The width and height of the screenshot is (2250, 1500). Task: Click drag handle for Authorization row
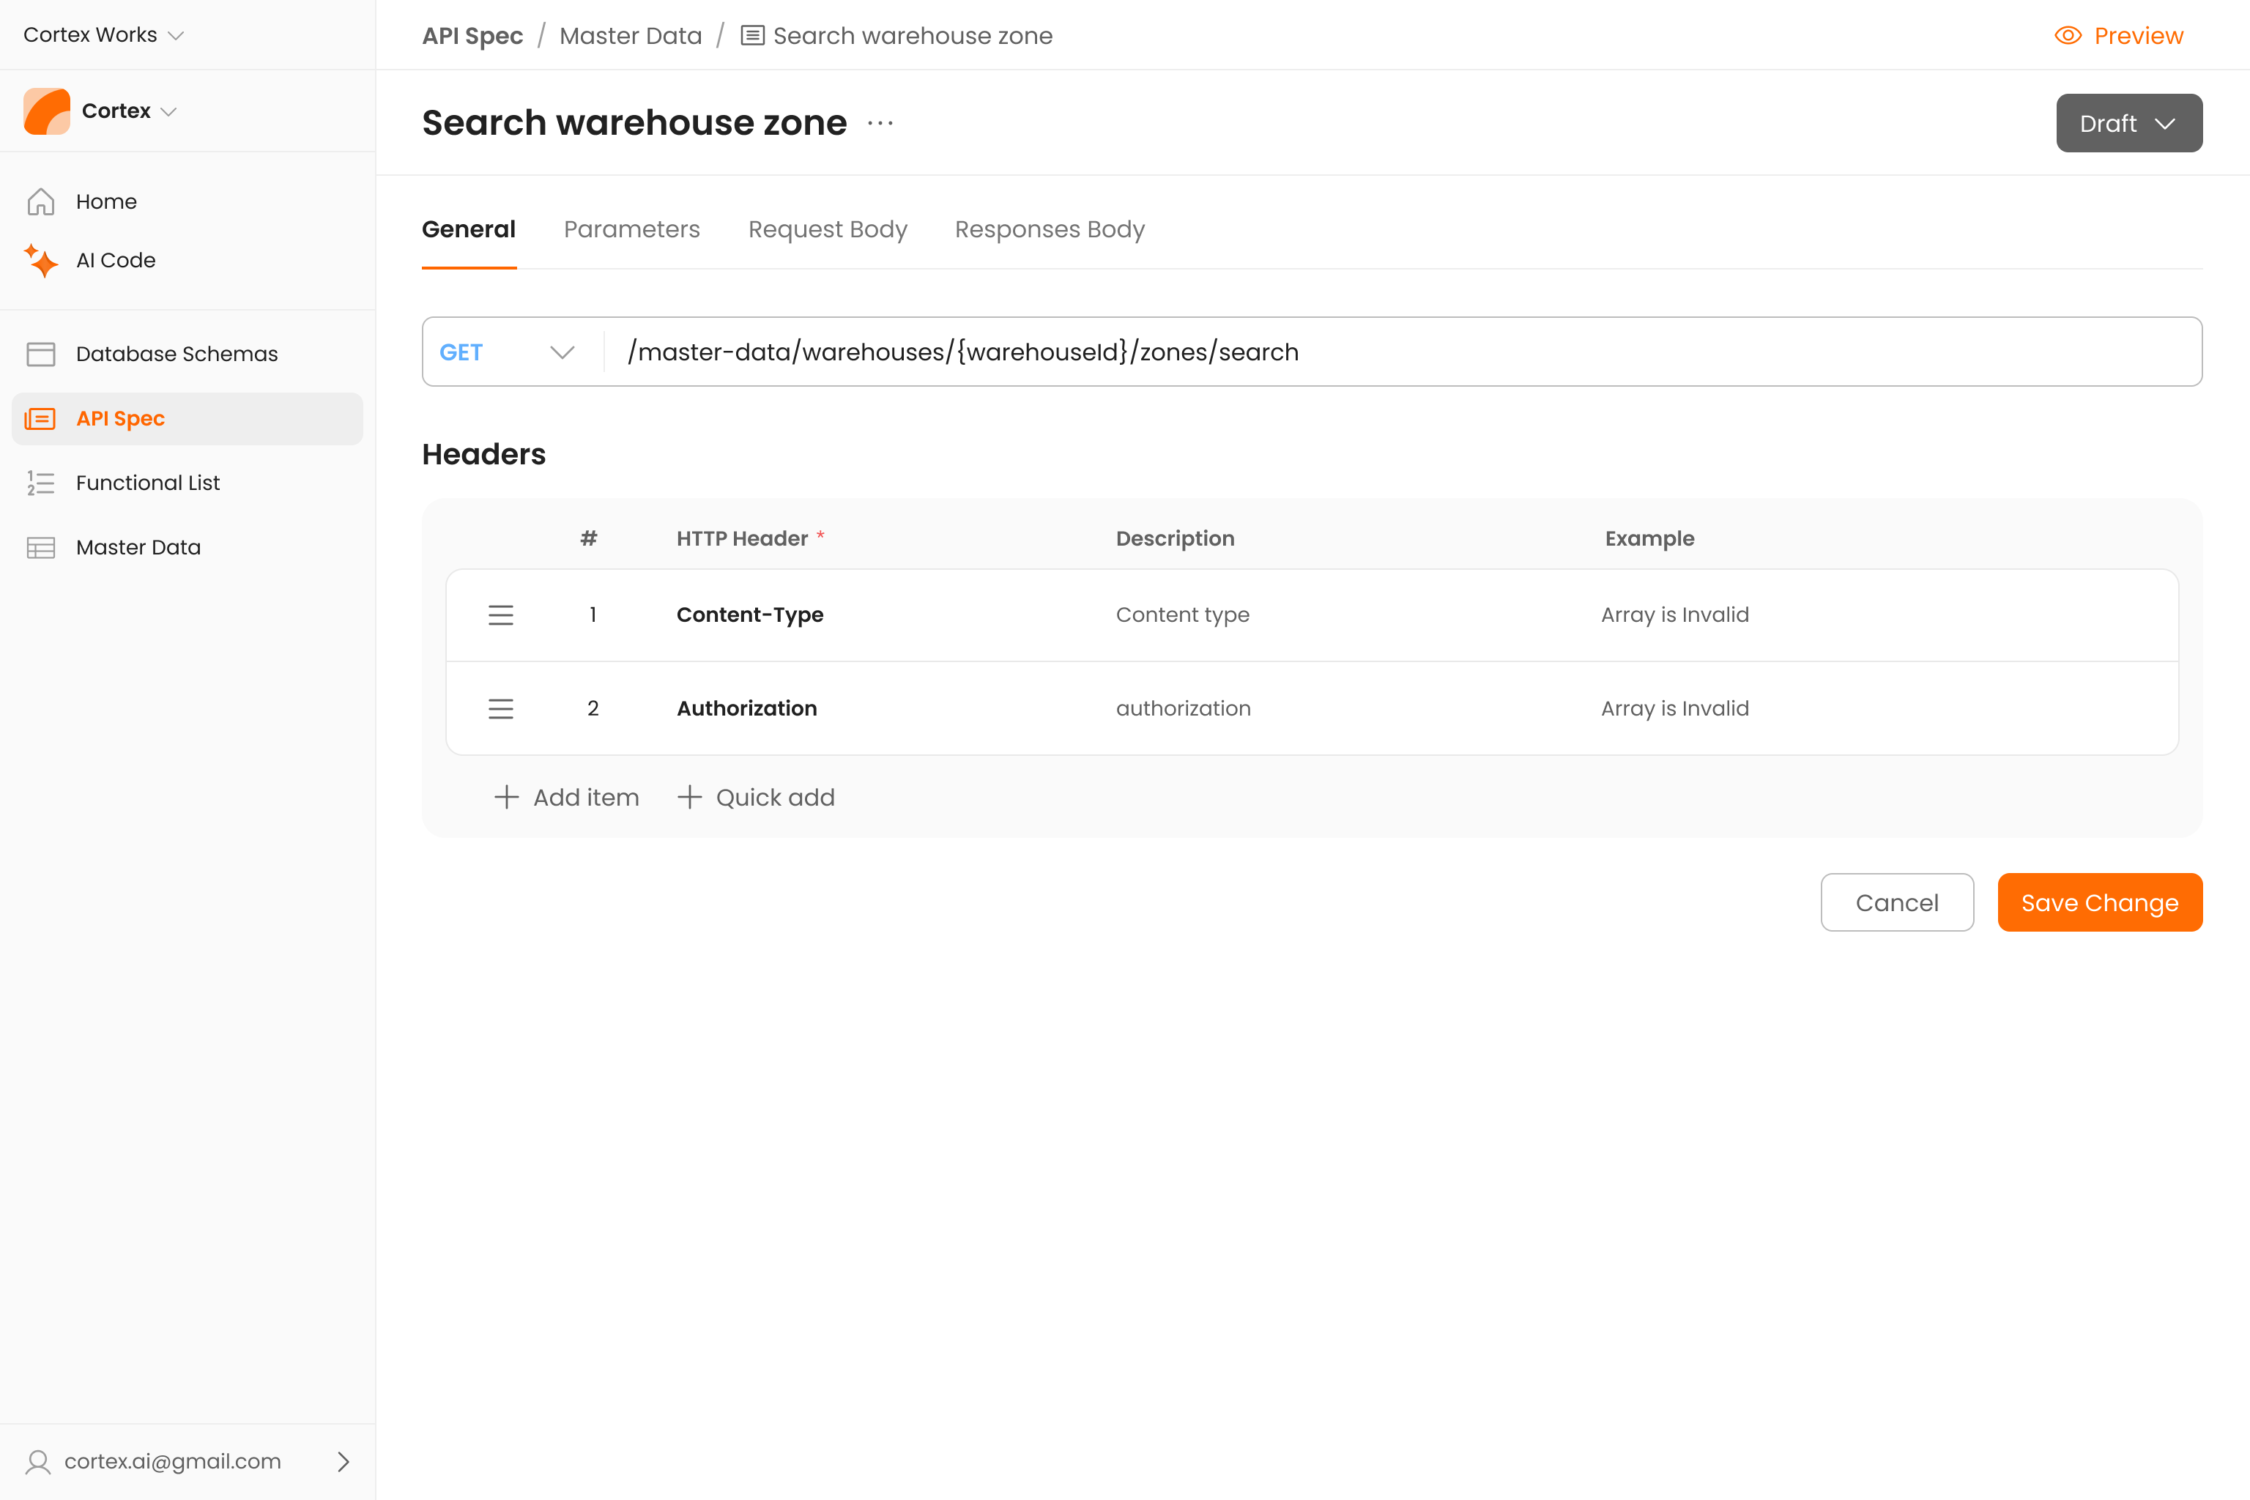pyautogui.click(x=500, y=709)
